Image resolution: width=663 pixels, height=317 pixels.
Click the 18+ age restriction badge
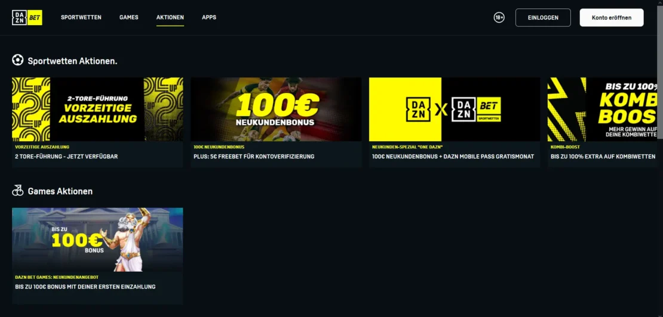pos(499,18)
